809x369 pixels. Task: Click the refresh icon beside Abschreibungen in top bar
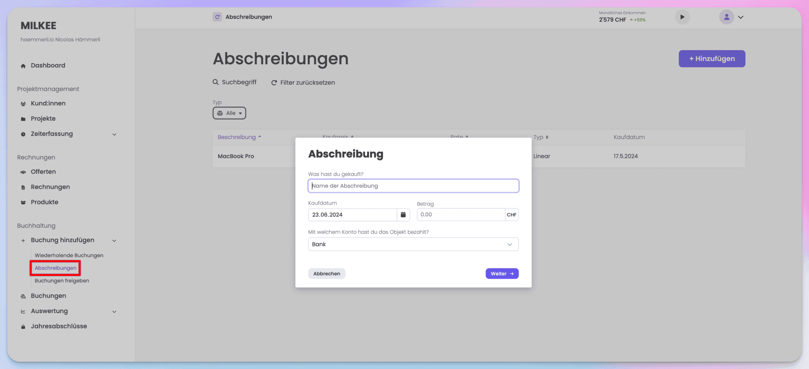coord(217,17)
